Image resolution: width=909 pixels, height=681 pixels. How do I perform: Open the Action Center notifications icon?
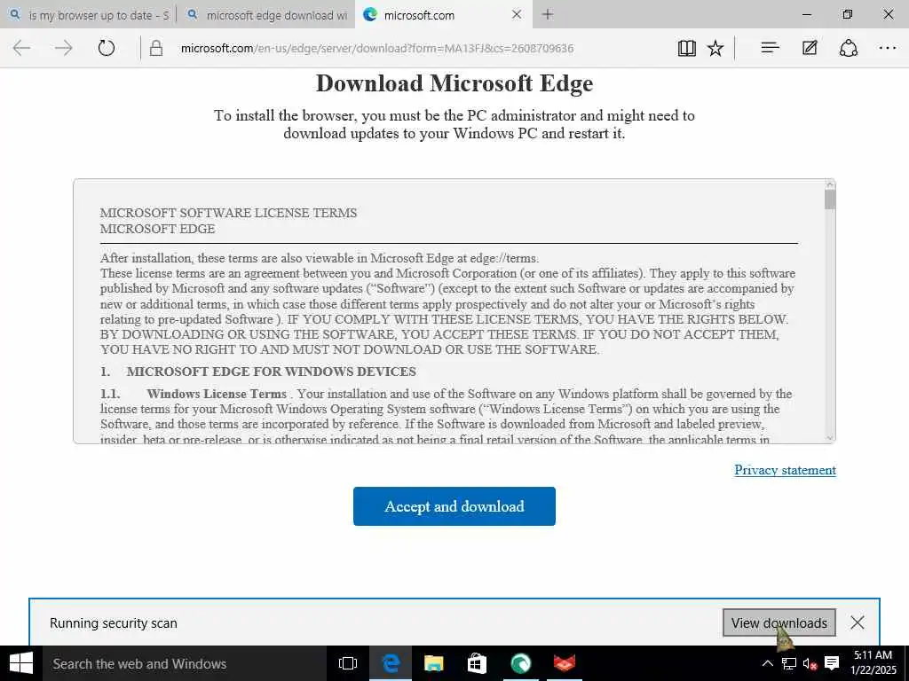(x=832, y=663)
